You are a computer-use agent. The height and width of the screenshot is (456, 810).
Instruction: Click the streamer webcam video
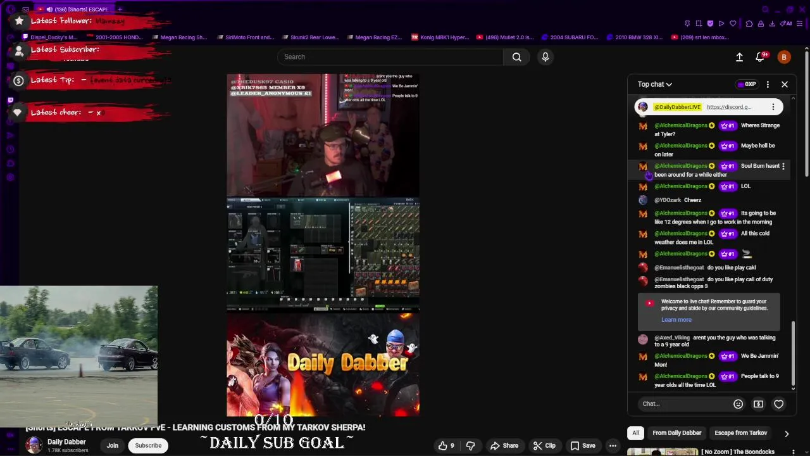click(323, 135)
